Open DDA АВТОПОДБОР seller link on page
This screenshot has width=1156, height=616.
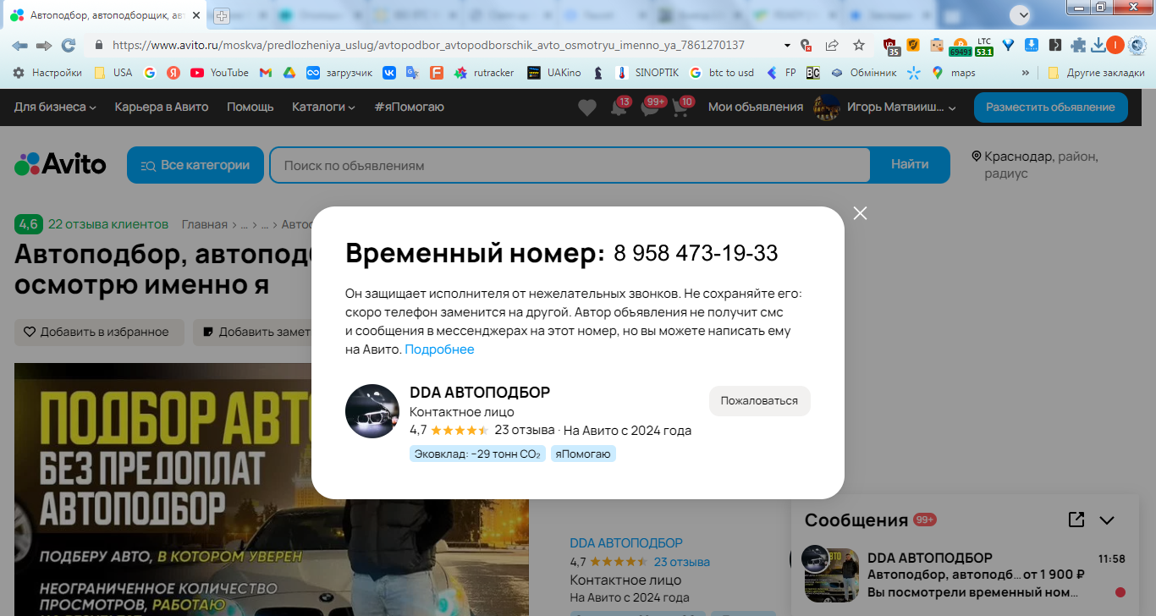click(x=626, y=543)
